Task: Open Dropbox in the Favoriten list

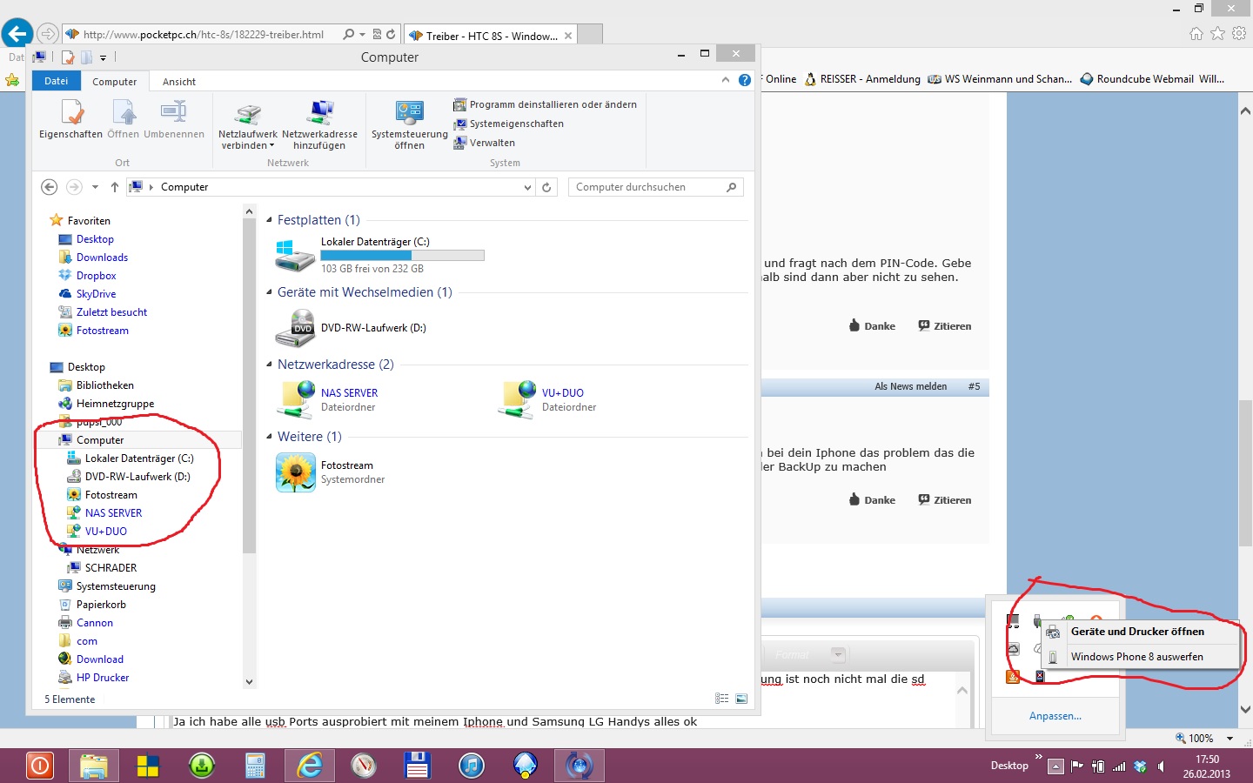Action: click(96, 276)
